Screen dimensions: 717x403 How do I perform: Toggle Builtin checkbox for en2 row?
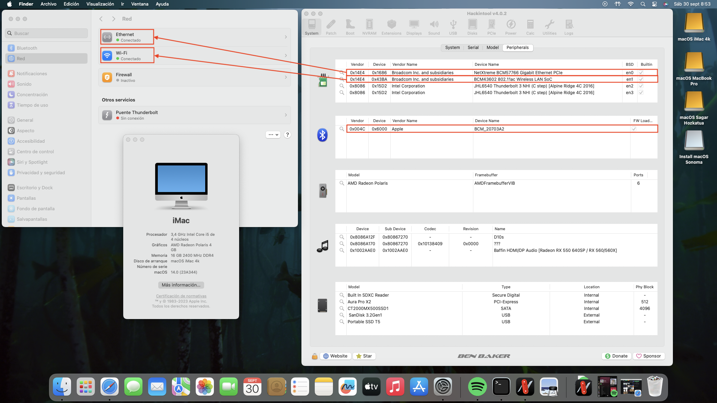coord(641,86)
